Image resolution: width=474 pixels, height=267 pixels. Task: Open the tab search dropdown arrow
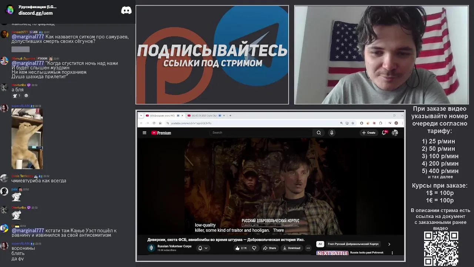coord(141,115)
